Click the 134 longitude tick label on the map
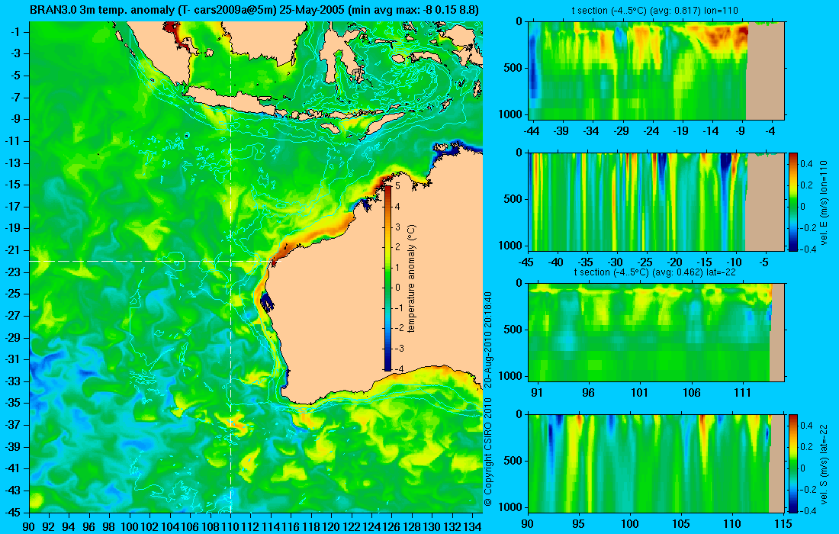Image resolution: width=839 pixels, height=534 pixels. point(471,526)
